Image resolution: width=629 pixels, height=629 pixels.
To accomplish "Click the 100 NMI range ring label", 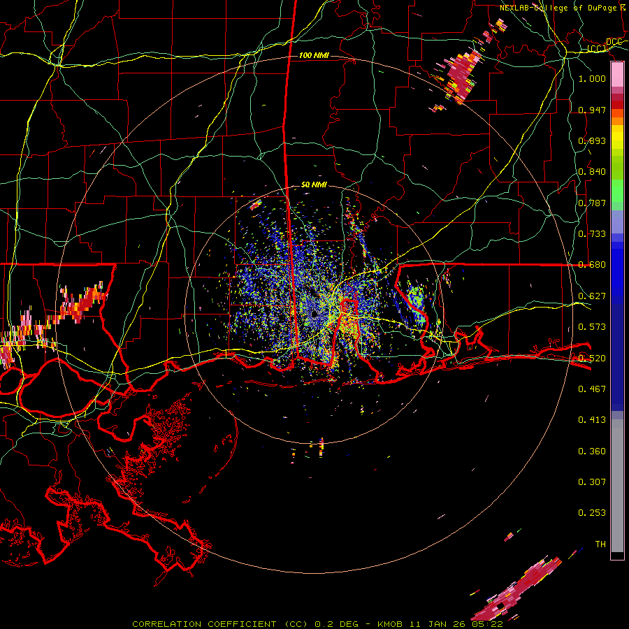I will [x=314, y=55].
